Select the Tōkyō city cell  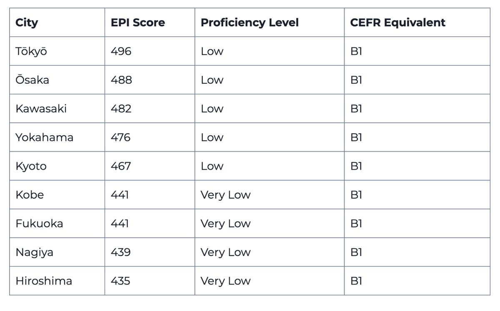coord(31,51)
